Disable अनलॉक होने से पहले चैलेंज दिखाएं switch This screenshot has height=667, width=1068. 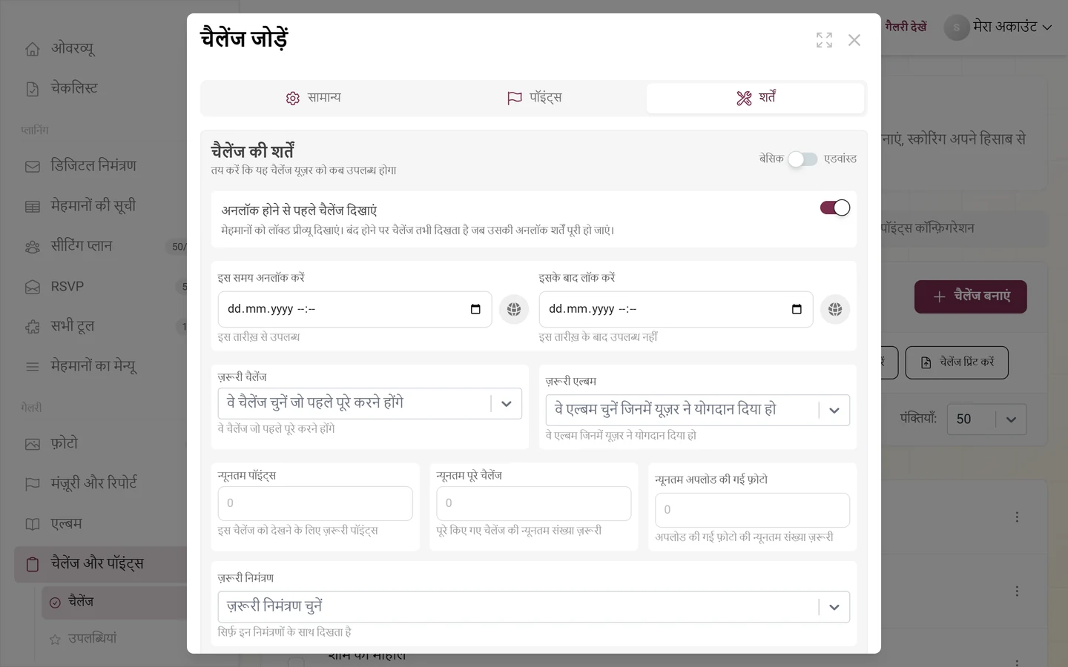point(835,208)
